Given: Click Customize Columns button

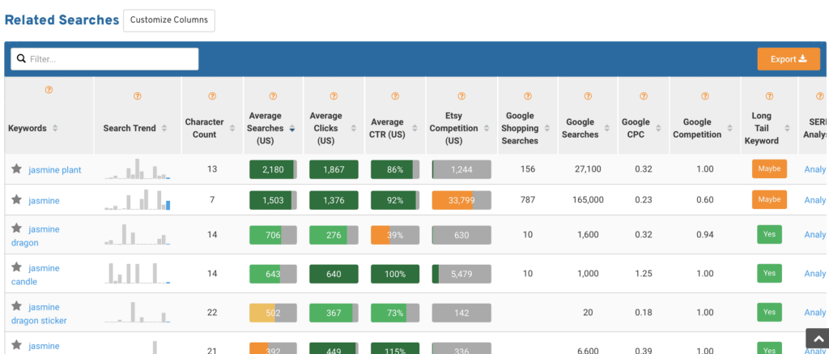Looking at the screenshot, I should tap(169, 20).
